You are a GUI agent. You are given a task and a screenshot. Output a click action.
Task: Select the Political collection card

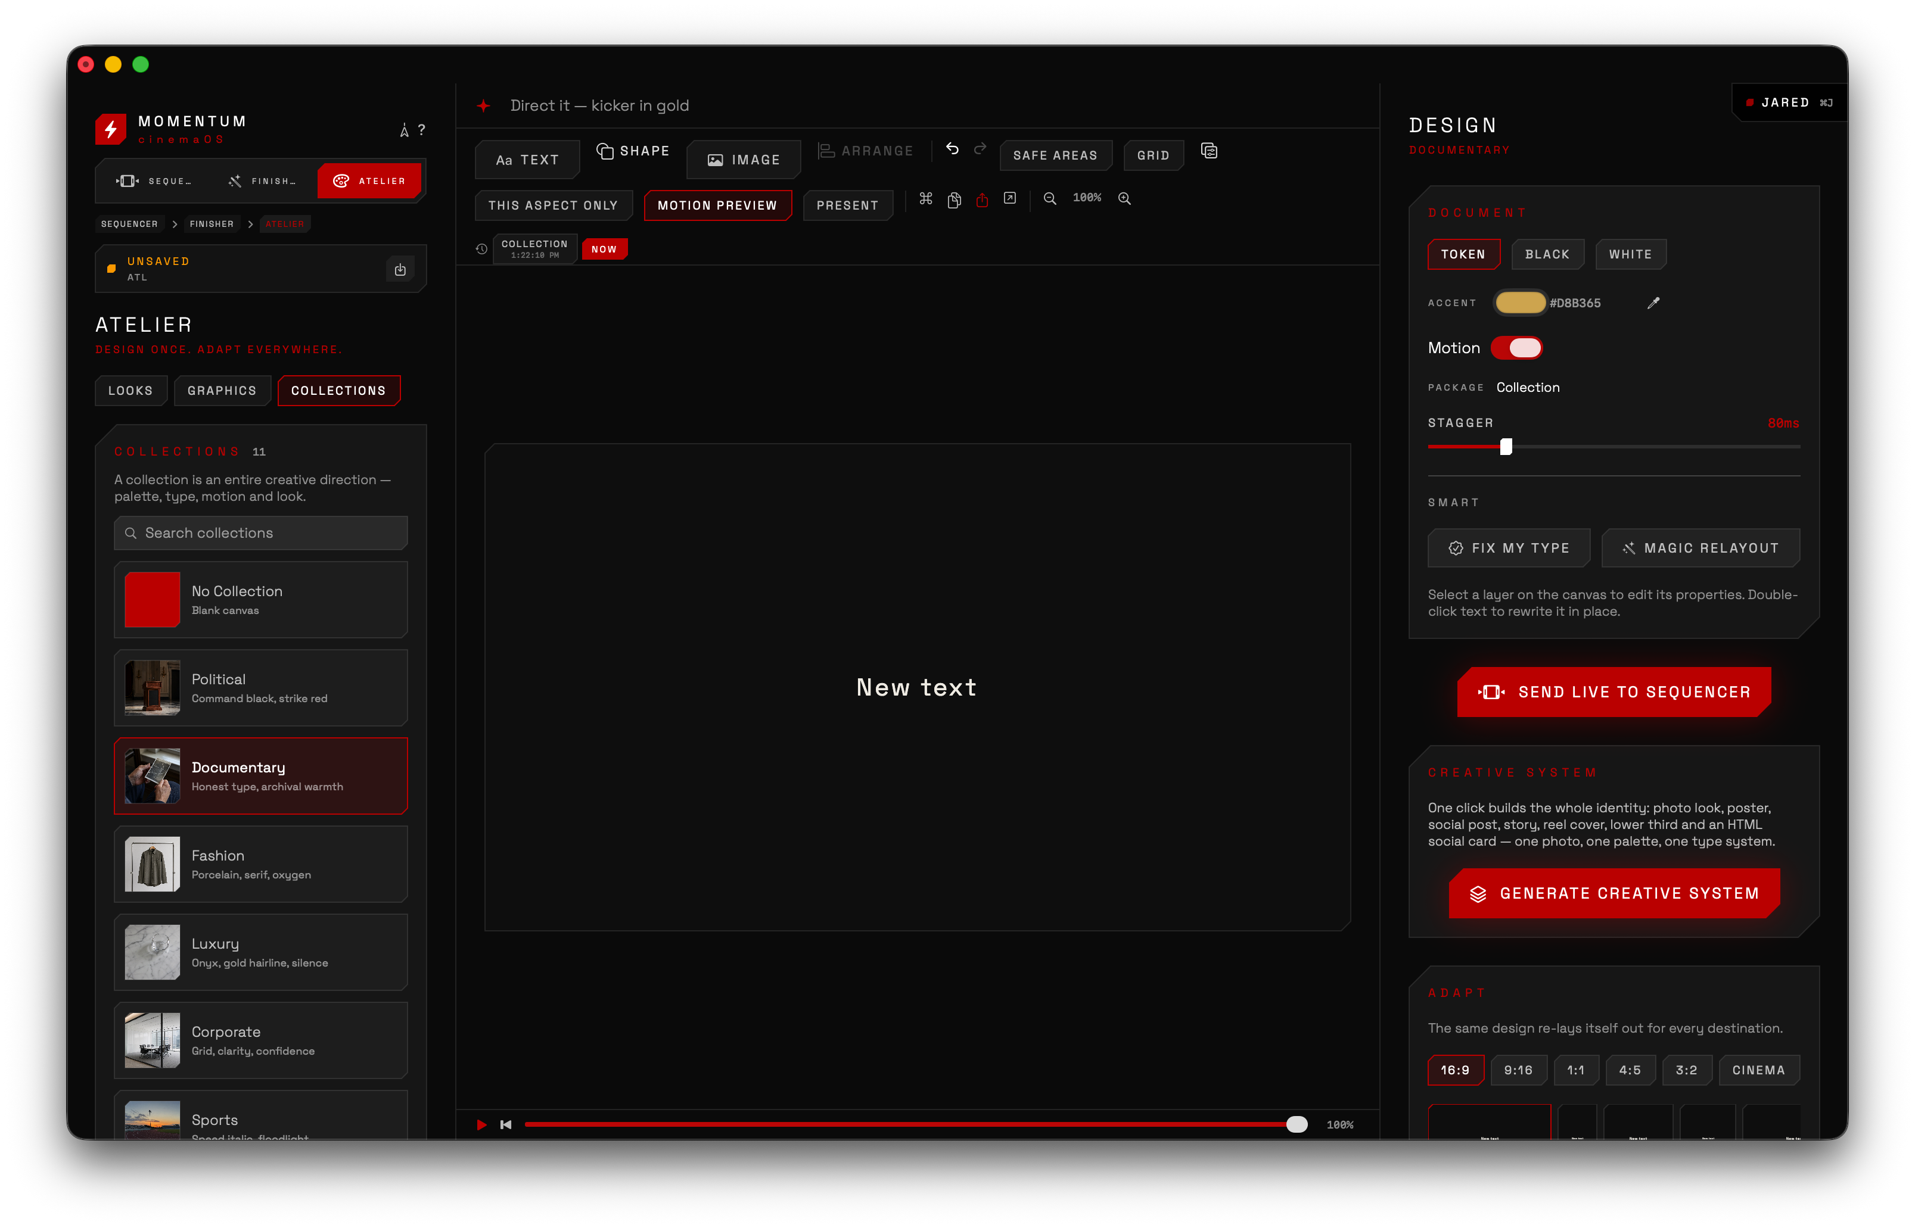(261, 688)
